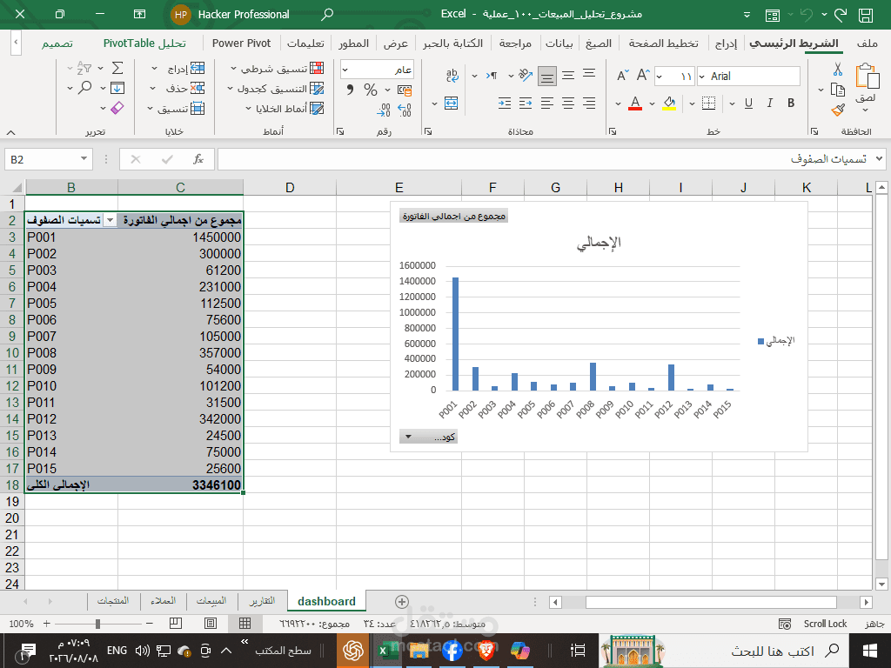
Task: Click the Merge and Center icon
Action: click(x=452, y=103)
